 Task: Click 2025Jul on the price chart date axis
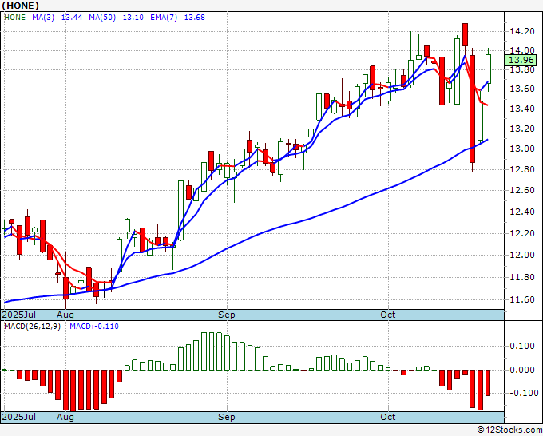pyautogui.click(x=19, y=315)
